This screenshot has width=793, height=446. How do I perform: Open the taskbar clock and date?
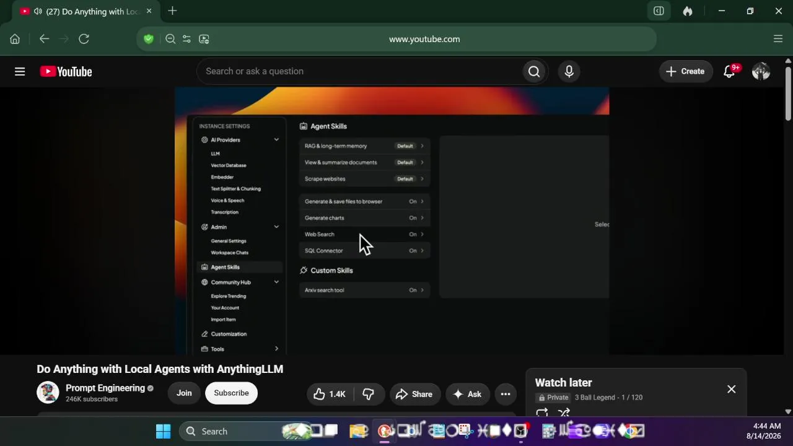coord(764,431)
